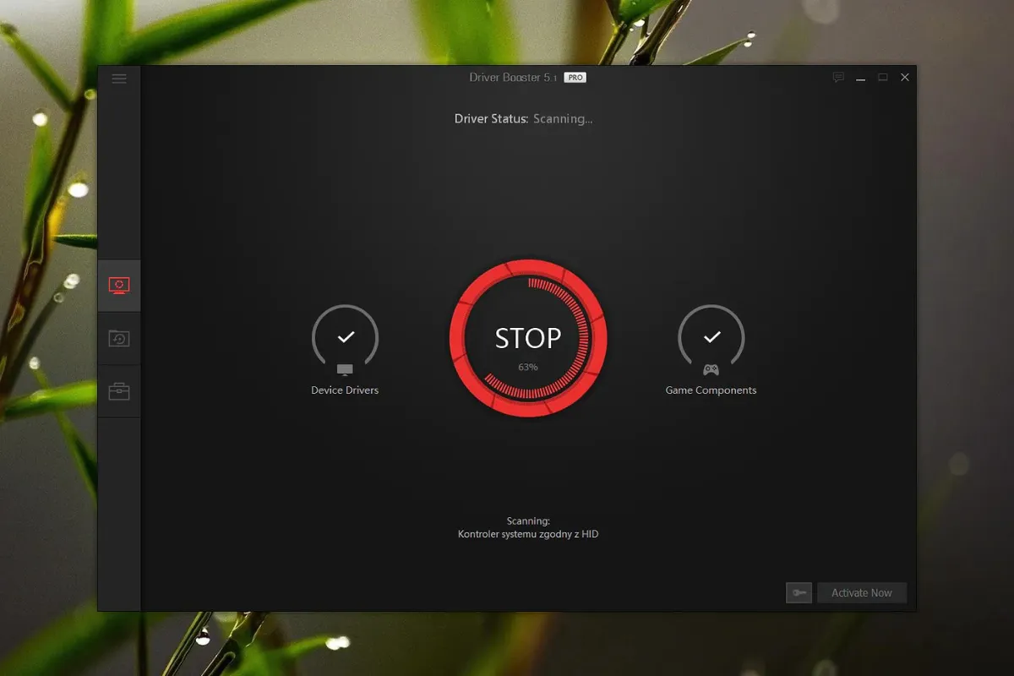
Task: Click the PRO badge in title
Action: [x=575, y=77]
